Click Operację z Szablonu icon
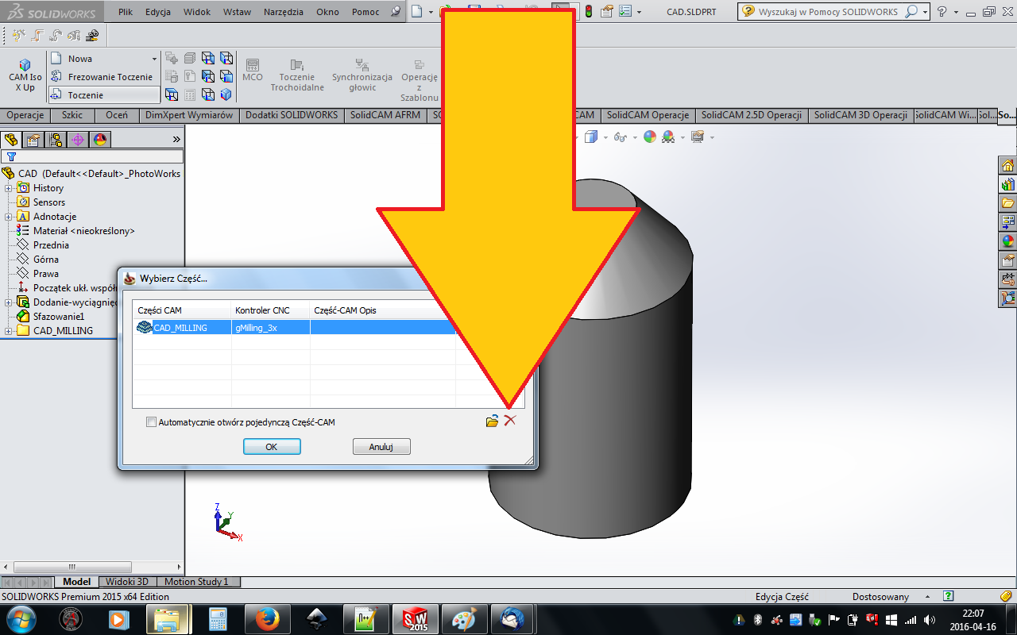The height and width of the screenshot is (635, 1017). point(420,80)
